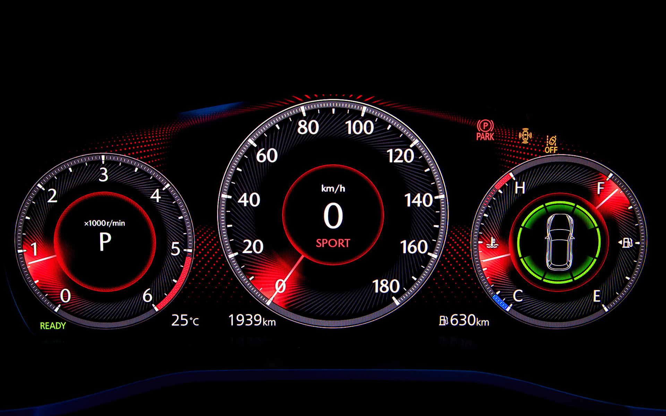Click the 630km remaining range text

469,321
